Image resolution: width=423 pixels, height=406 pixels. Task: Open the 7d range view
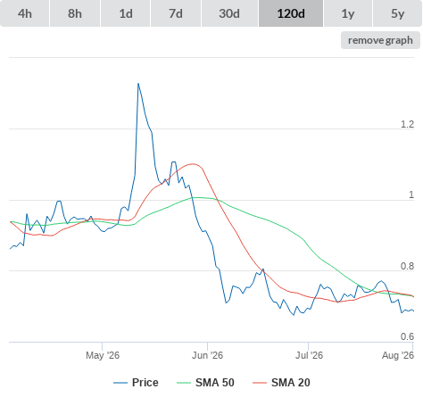(176, 13)
